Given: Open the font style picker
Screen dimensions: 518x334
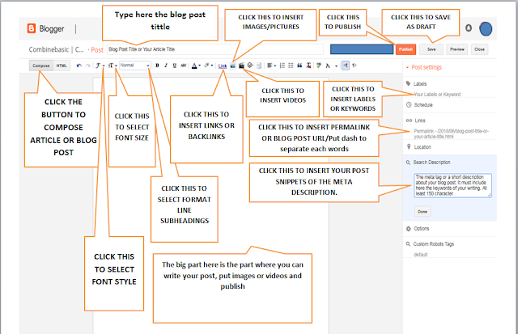Looking at the screenshot, I should click(100, 66).
